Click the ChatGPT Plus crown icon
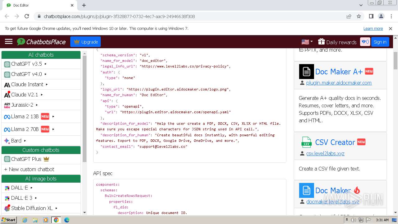The image size is (398, 224). coord(46,159)
